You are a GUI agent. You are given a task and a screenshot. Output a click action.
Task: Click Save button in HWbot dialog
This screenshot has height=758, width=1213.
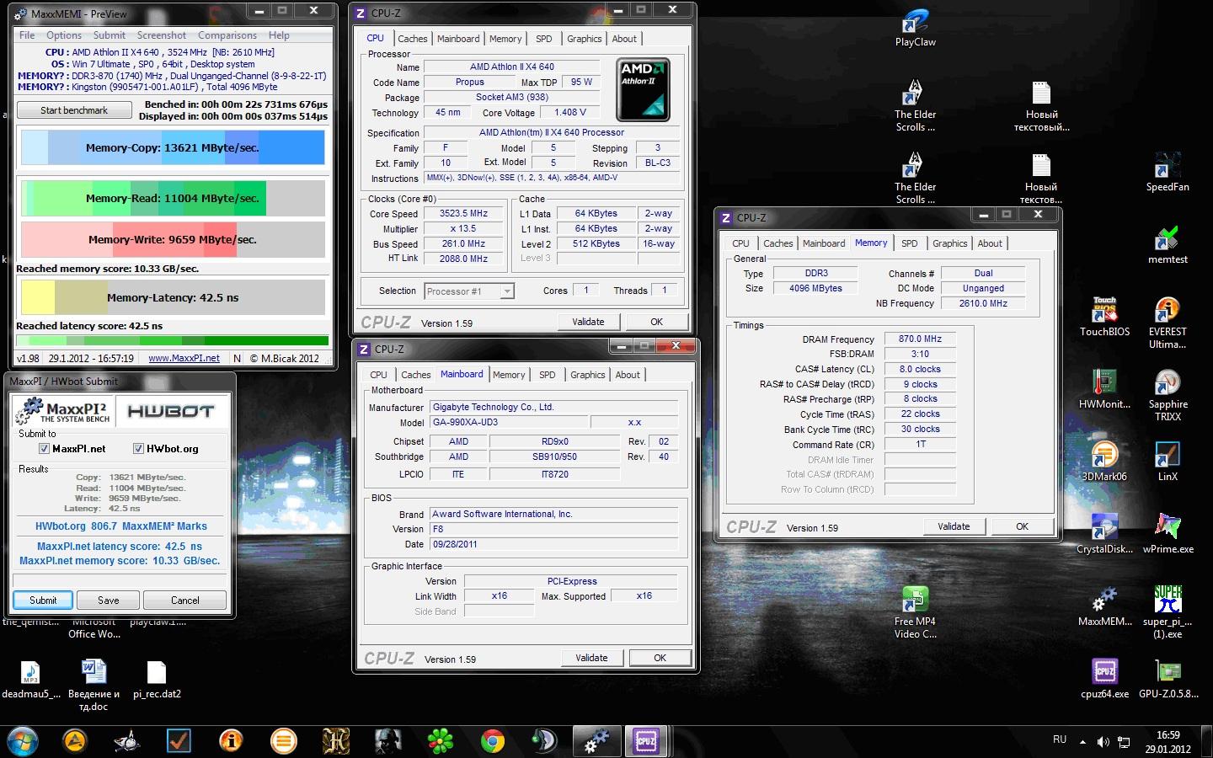108,601
